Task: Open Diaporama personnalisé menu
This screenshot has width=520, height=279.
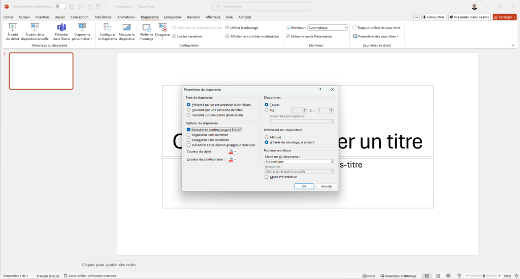Action: click(82, 32)
